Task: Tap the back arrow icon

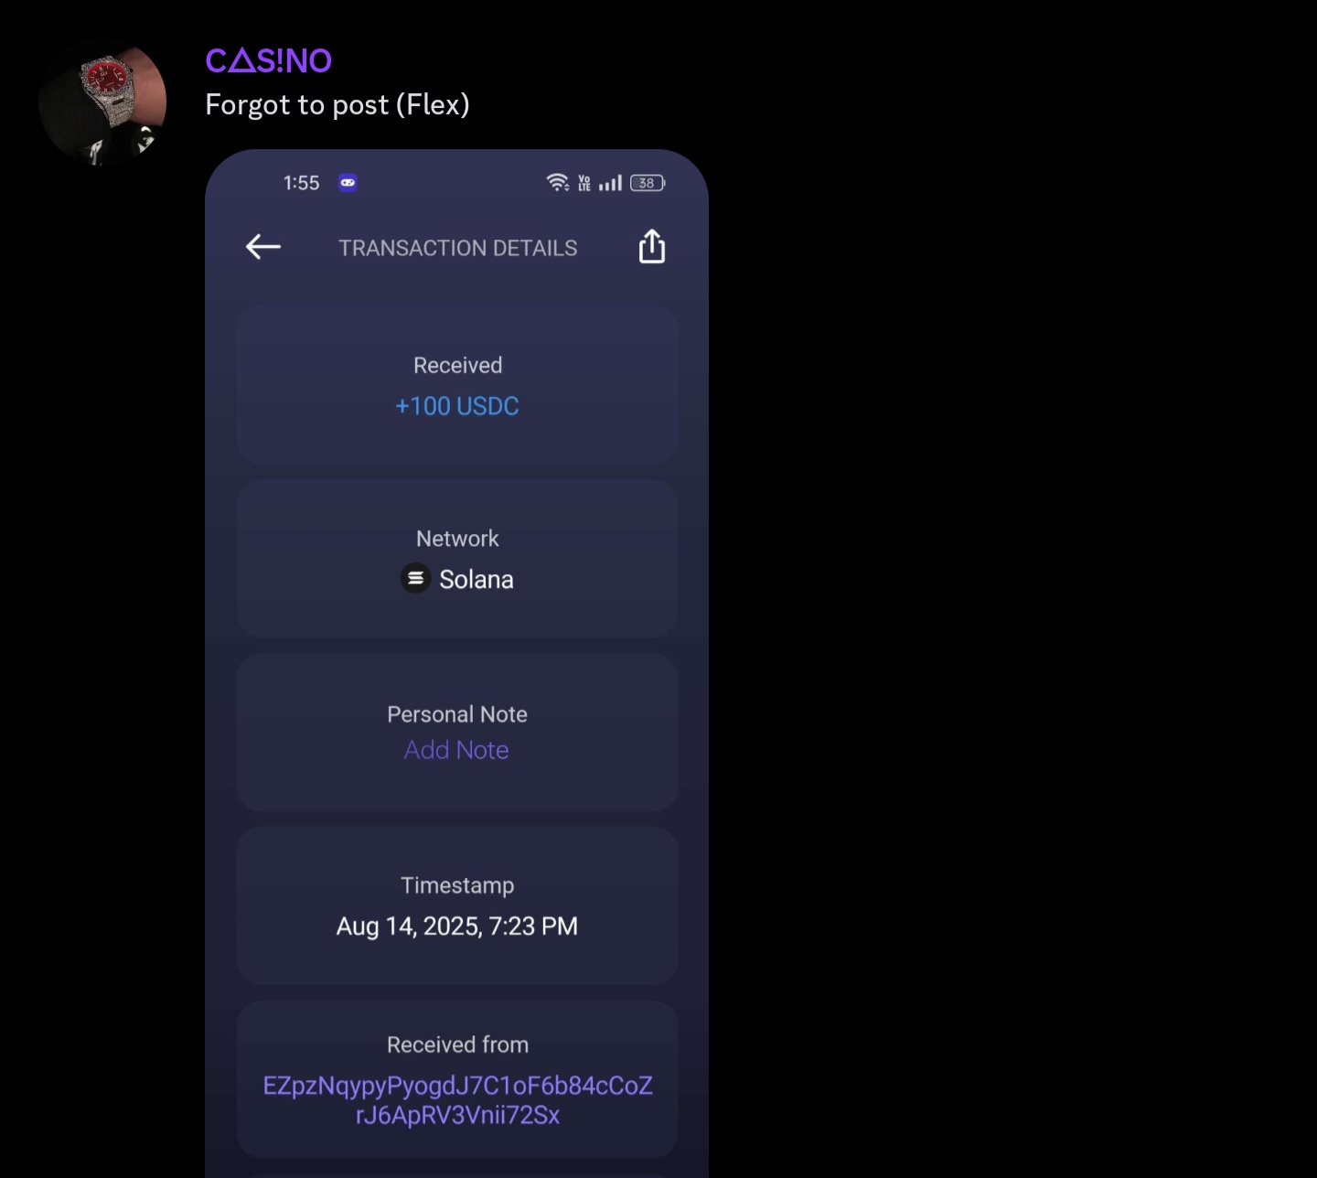Action: point(263,247)
